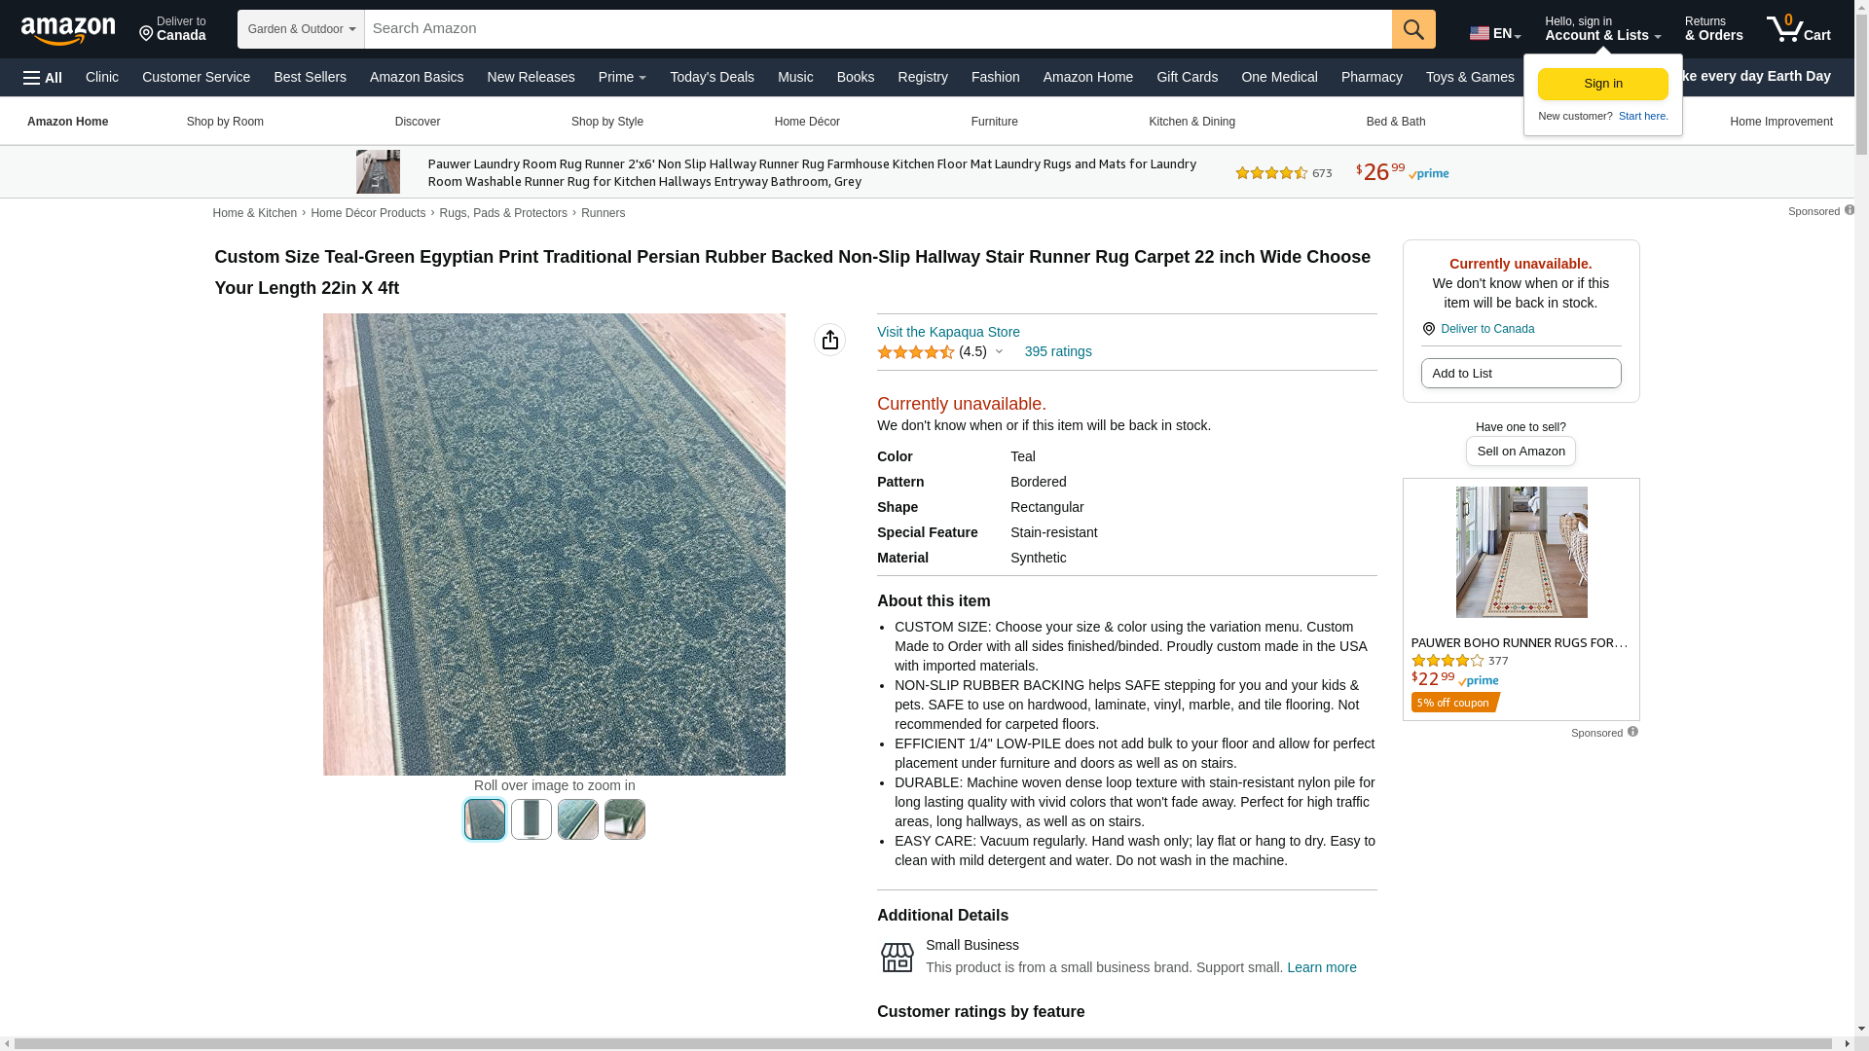
Task: Select the fourth folded rug thumbnail
Action: pyautogui.click(x=625, y=819)
